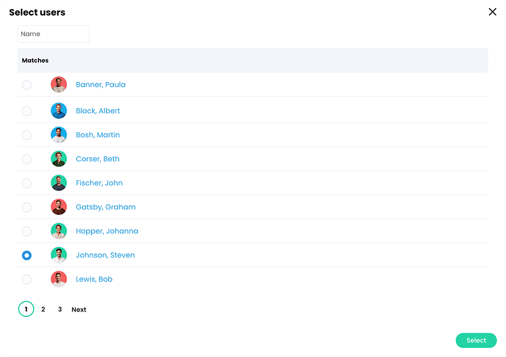Click Paula Banner's avatar
Viewport: 506px width, 357px height.
(x=59, y=84)
